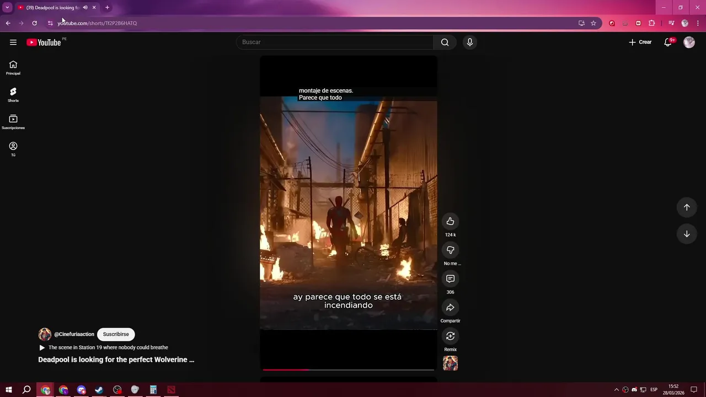Open the sound thumbnail below Remix
This screenshot has height=397, width=706.
pyautogui.click(x=450, y=363)
